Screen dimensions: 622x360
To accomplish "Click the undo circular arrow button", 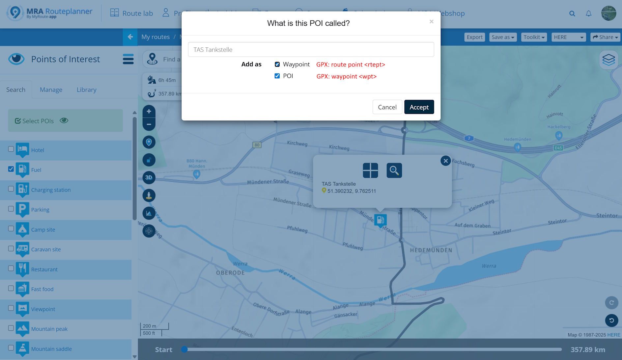I will pos(611,321).
